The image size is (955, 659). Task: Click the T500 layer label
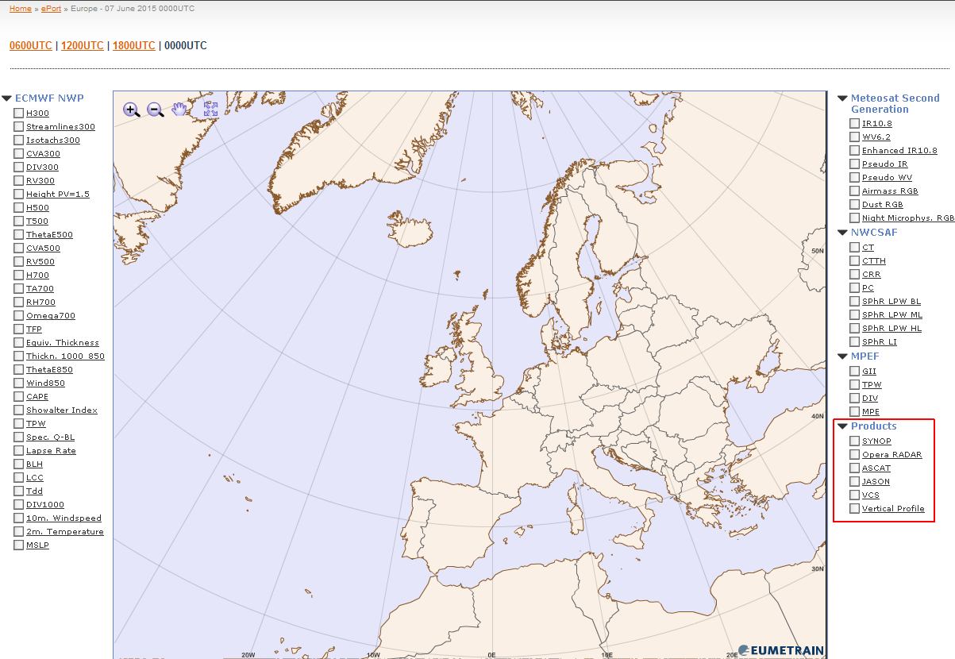(x=37, y=222)
